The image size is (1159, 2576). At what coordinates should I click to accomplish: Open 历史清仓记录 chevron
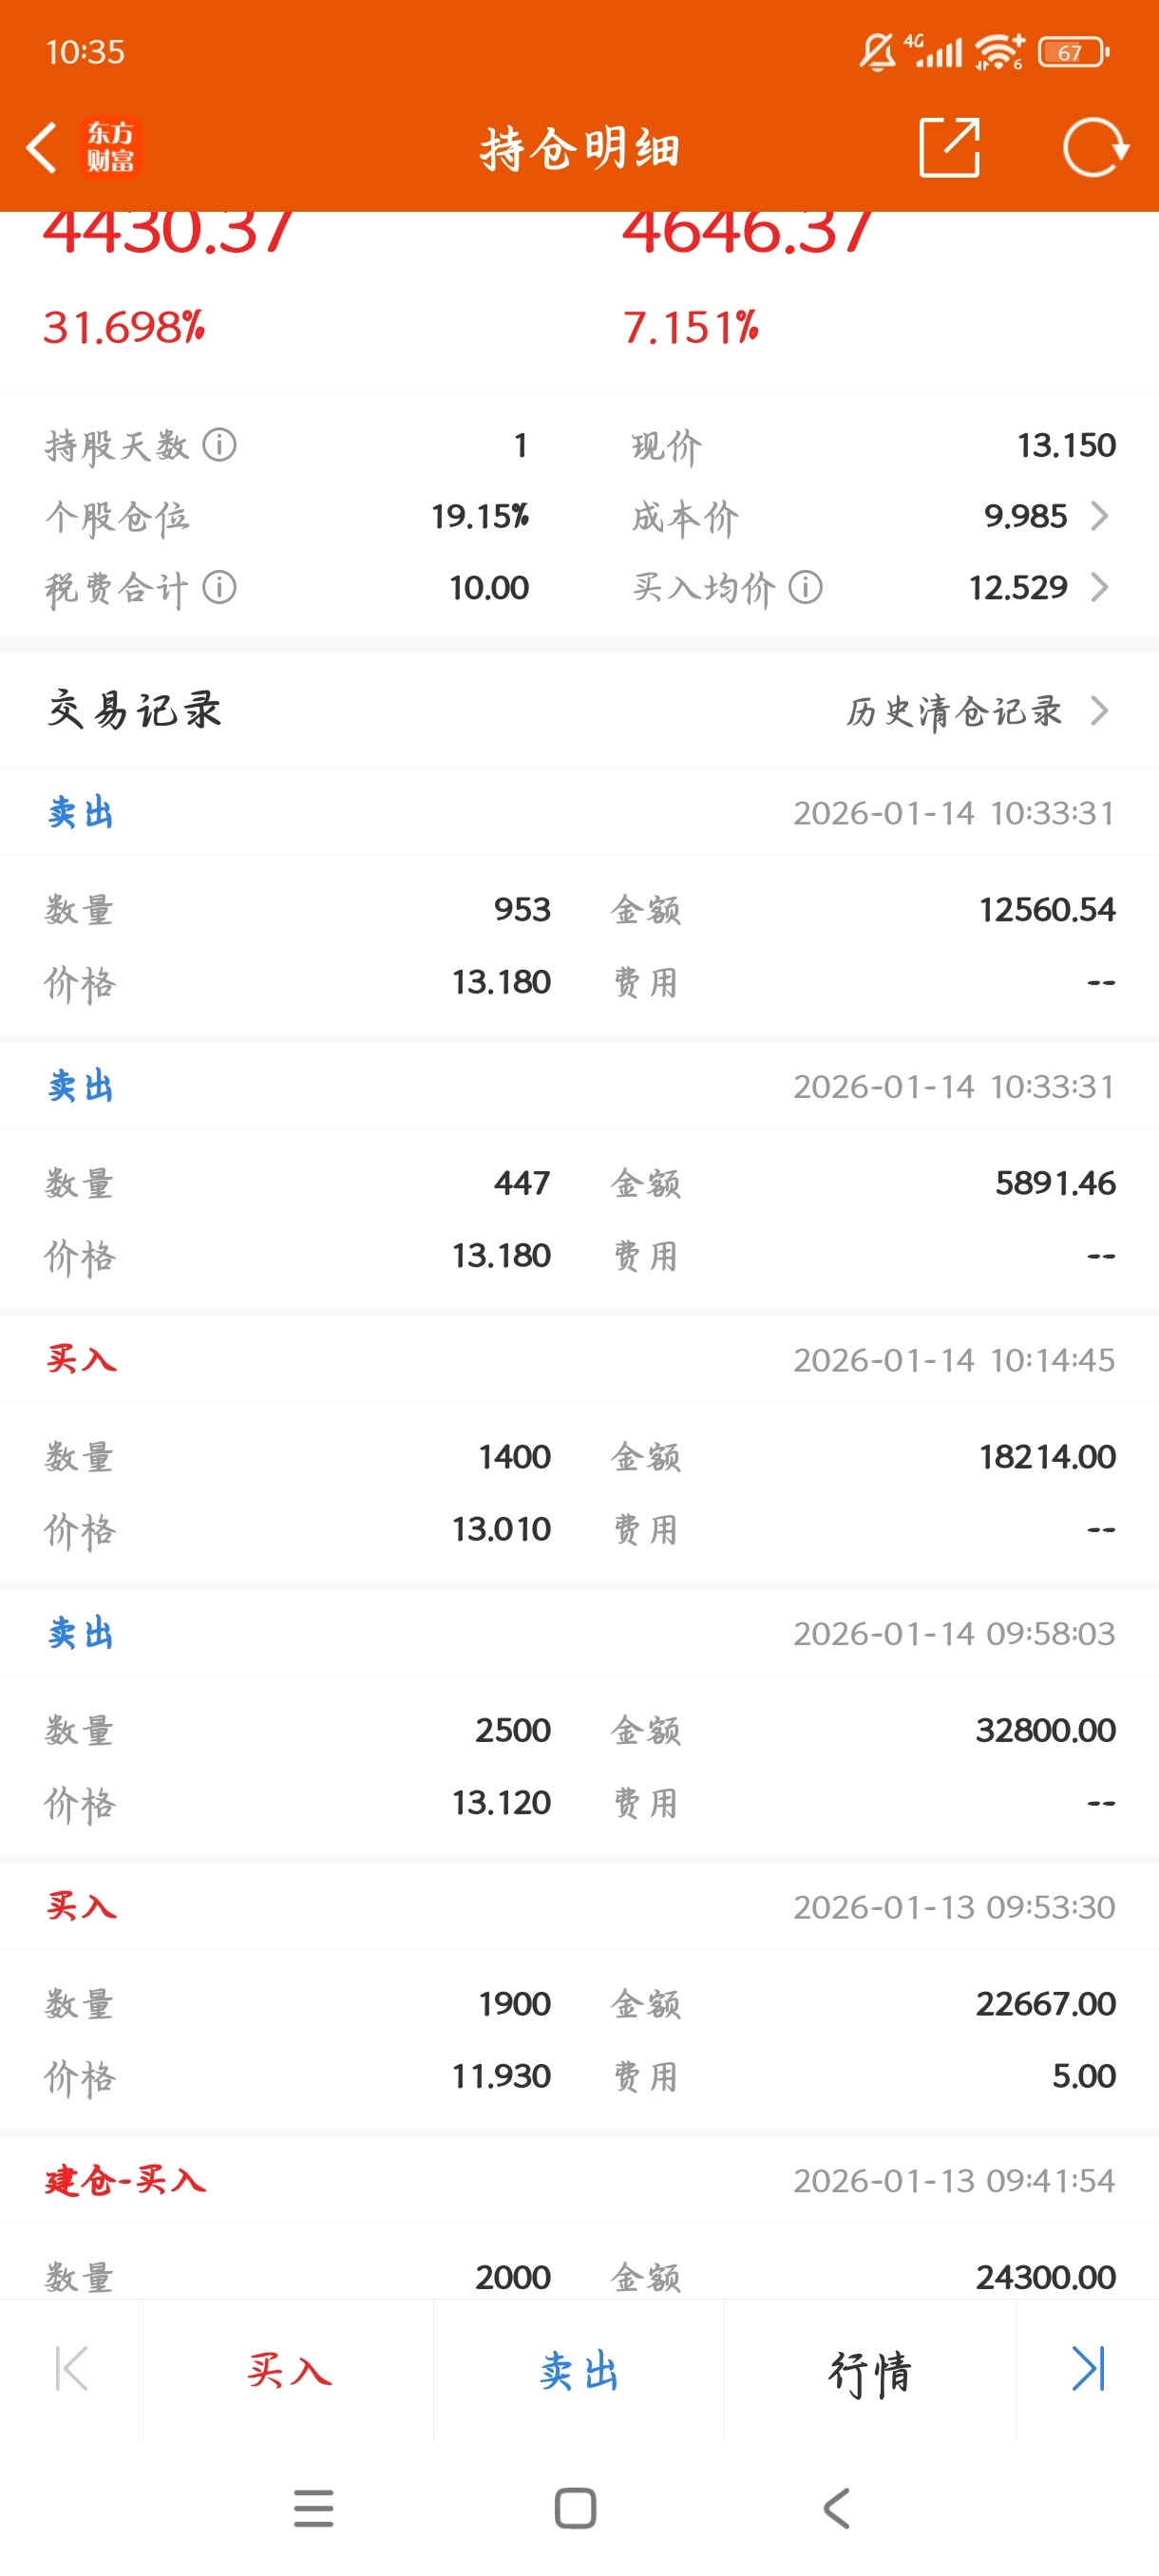click(x=1099, y=711)
